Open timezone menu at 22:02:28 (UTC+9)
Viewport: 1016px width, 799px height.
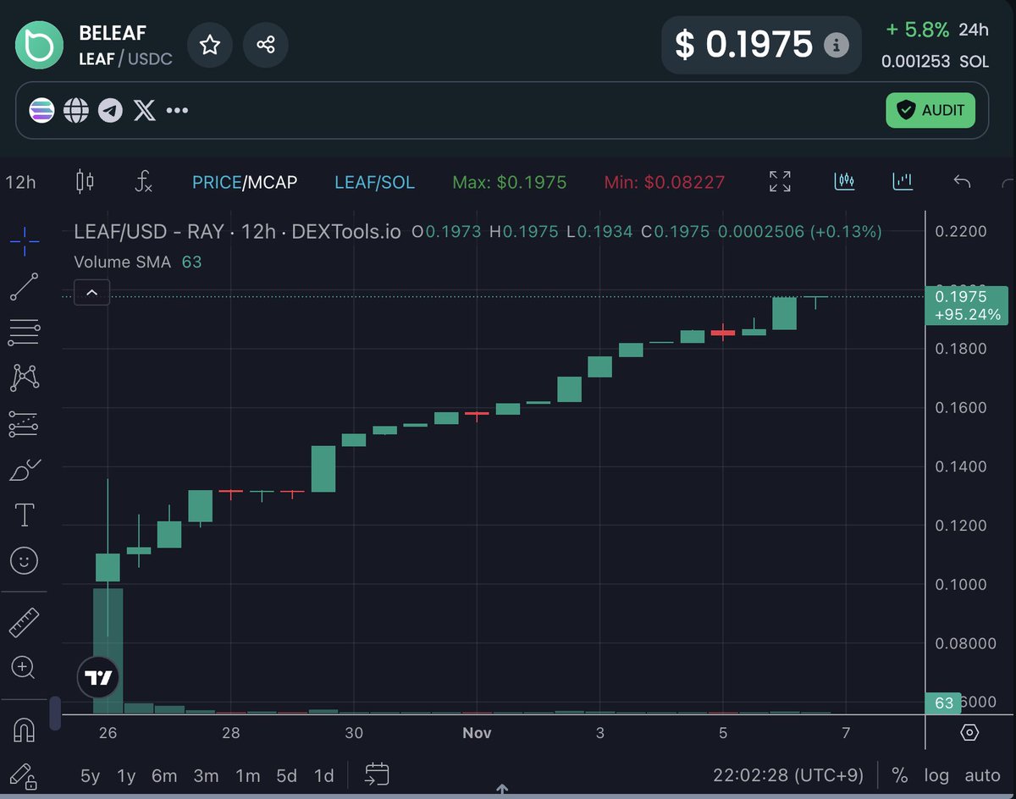[787, 776]
